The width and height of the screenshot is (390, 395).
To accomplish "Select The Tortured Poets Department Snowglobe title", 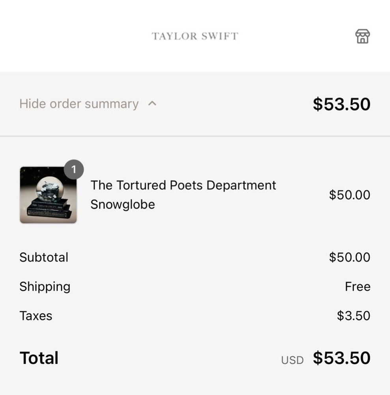I will 183,195.
